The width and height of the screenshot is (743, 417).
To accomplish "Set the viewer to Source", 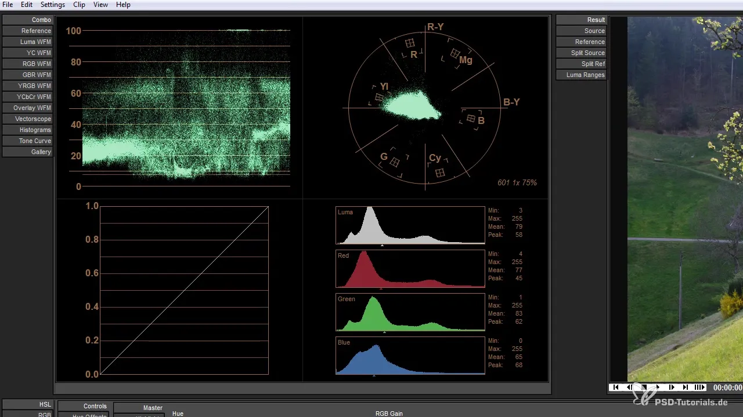I will tap(581, 31).
